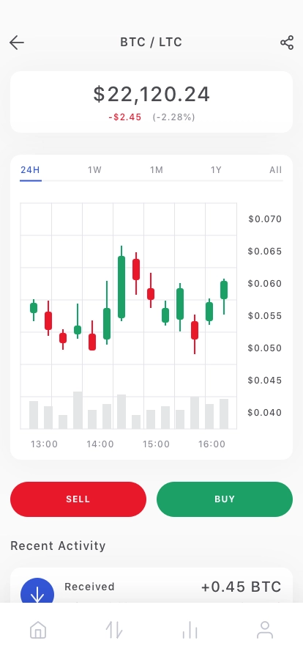Switch chart to 1W timeframe
The image size is (303, 657).
(94, 169)
